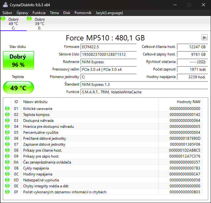Screen dimensions: 211x203
Task: Click Celkové čítania host. value 12247 GB
Action: pyautogui.click(x=193, y=47)
